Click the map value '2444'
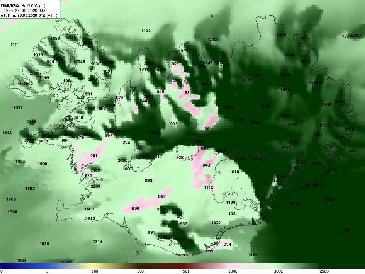 [x=290, y=55]
